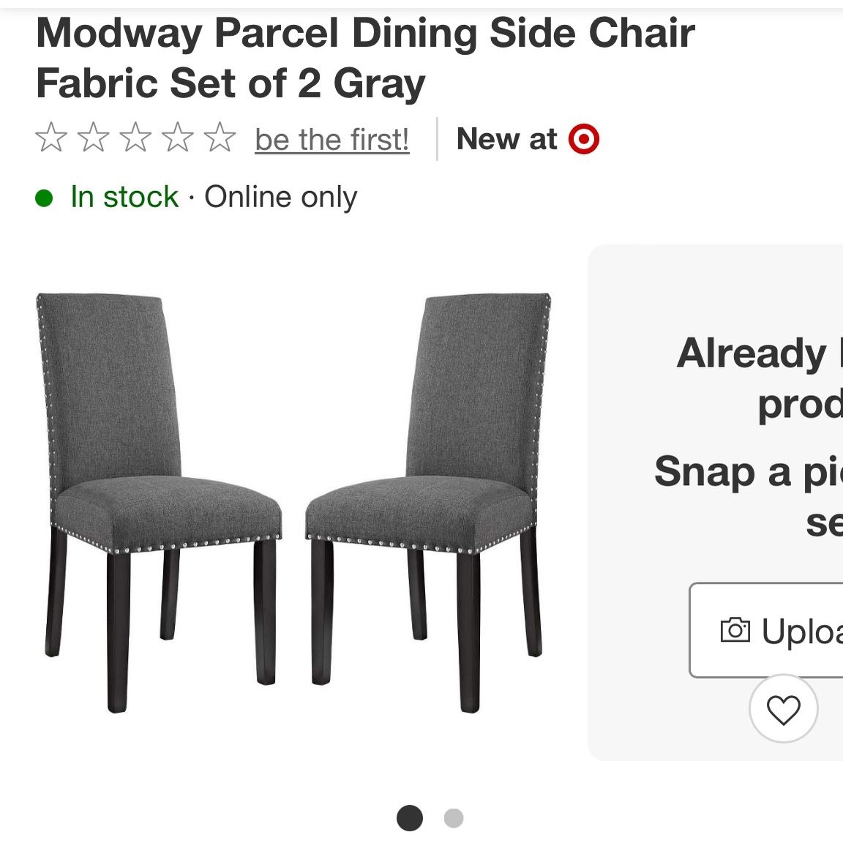This screenshot has height=843, width=843.
Task: Open the 'be the first!' review link
Action: click(332, 140)
